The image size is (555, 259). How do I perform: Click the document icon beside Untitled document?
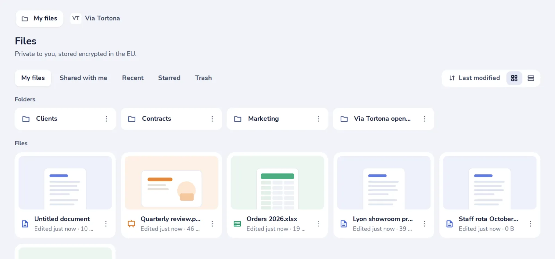(25, 224)
